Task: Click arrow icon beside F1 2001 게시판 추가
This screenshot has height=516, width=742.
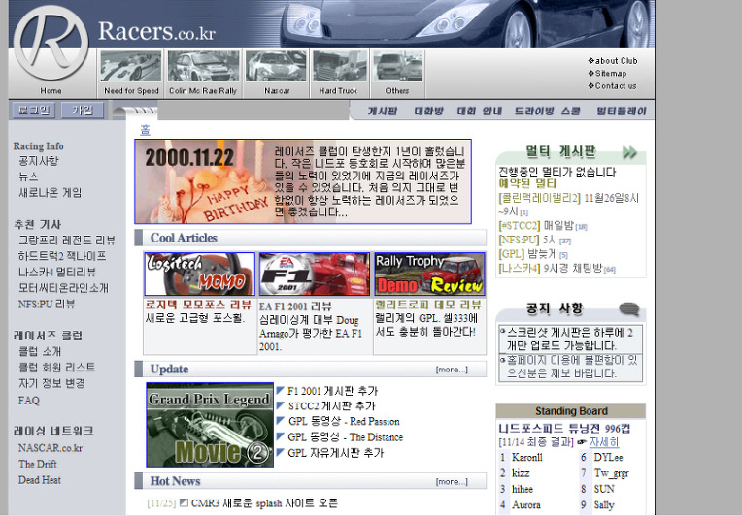Action: (x=280, y=390)
